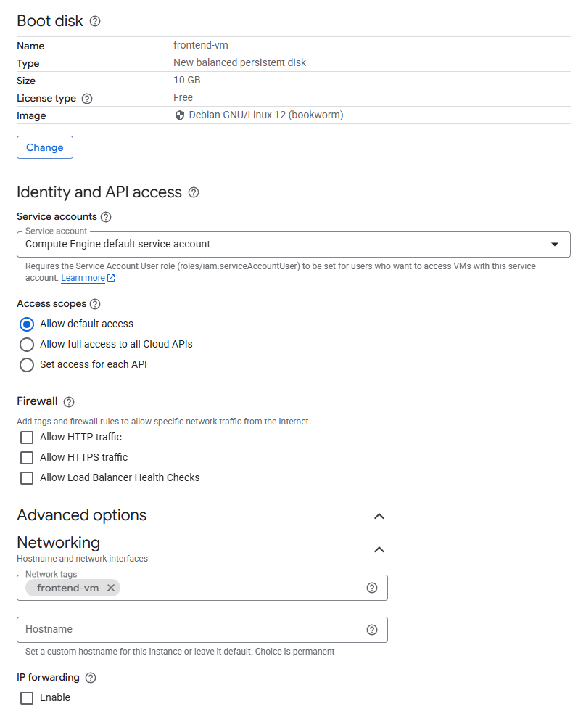Enable Allow HTTP traffic checkbox

pyautogui.click(x=27, y=438)
